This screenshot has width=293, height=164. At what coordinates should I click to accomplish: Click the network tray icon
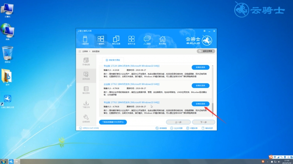tap(275, 162)
